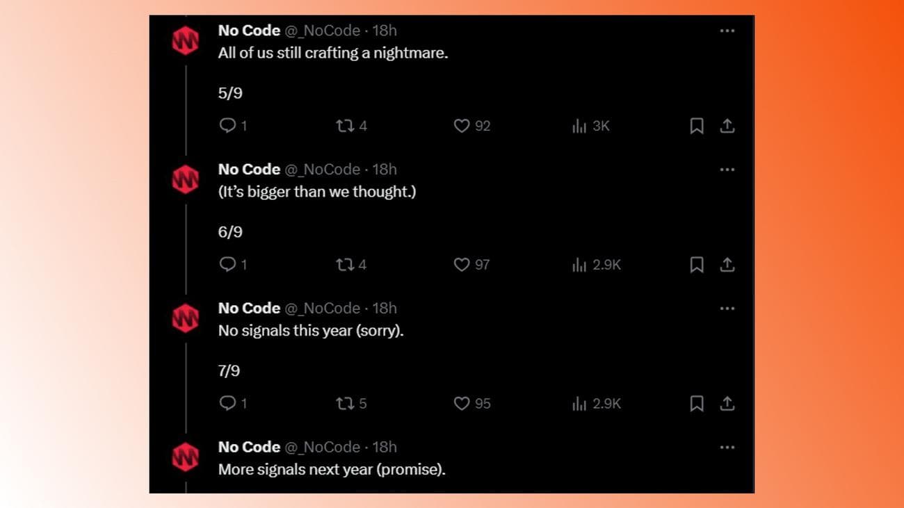The image size is (904, 508).
Task: Open the 'More signals next year' tweet text
Action: [x=332, y=470]
